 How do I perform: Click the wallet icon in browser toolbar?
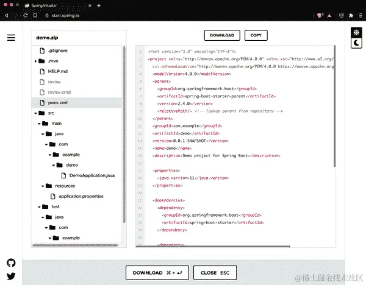[x=342, y=15]
